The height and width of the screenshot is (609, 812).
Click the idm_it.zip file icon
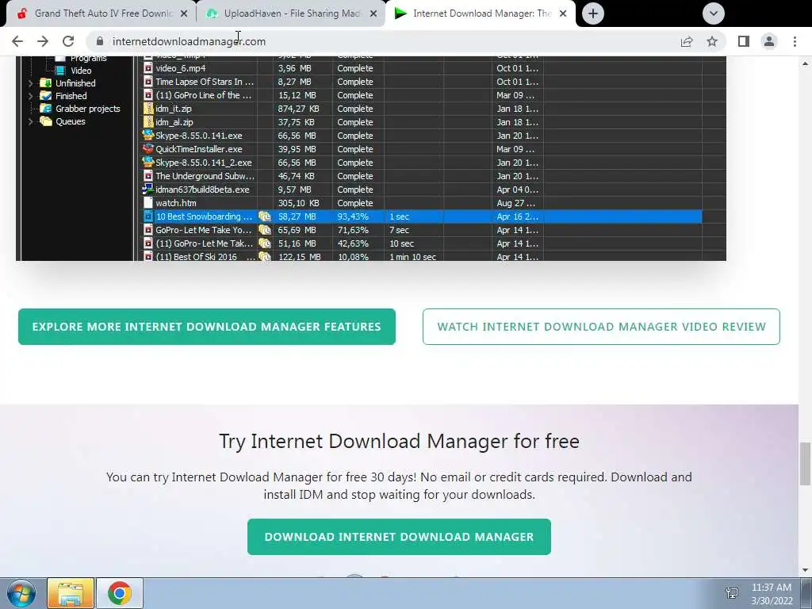[148, 109]
